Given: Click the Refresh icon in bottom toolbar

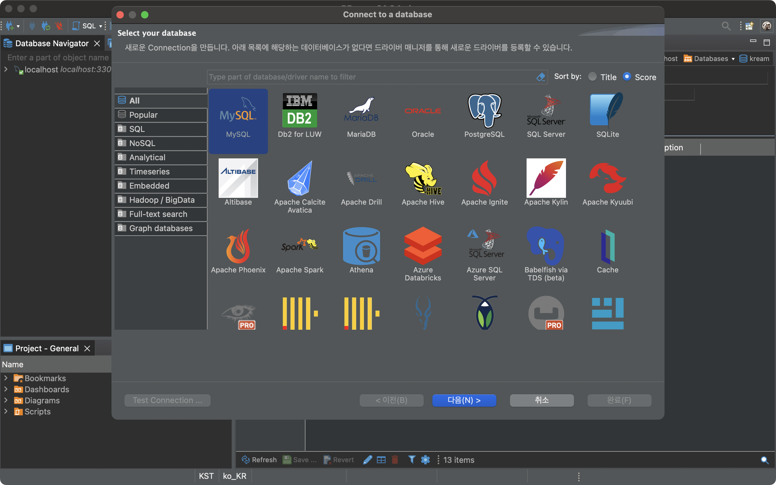Looking at the screenshot, I should click(245, 460).
